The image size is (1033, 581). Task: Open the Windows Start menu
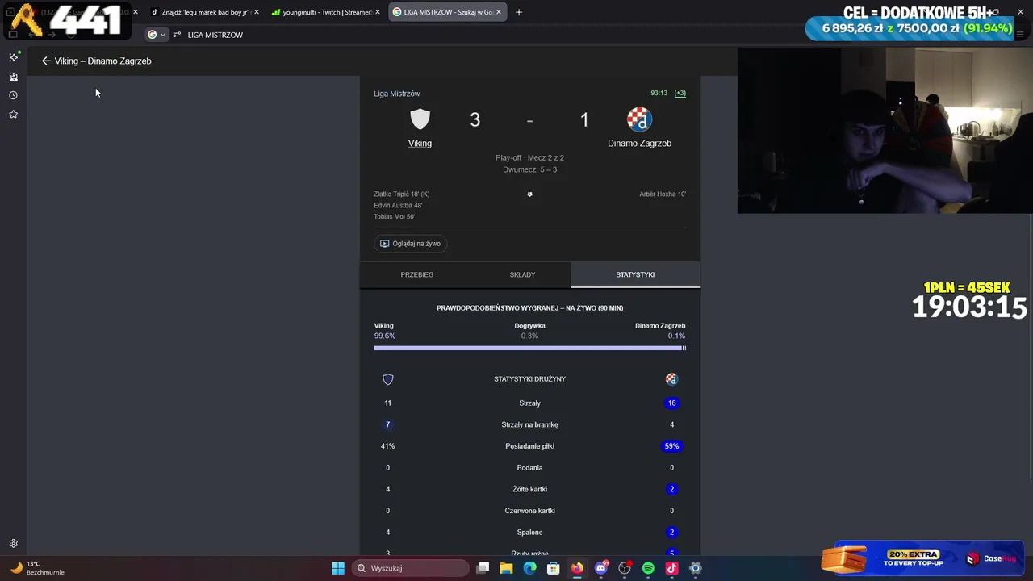(338, 568)
